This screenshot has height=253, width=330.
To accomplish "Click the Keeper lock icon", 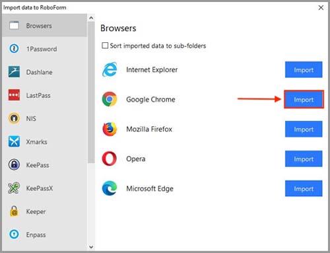I will tap(14, 211).
